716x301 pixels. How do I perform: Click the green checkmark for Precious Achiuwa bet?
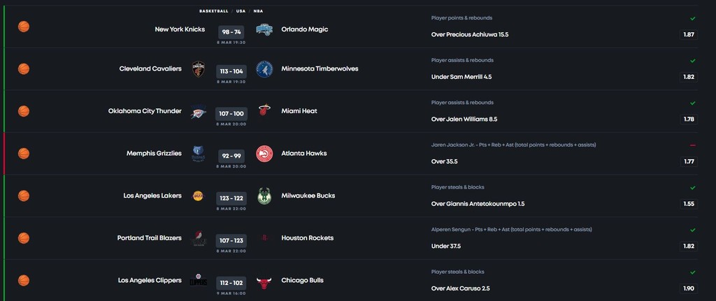click(x=693, y=19)
